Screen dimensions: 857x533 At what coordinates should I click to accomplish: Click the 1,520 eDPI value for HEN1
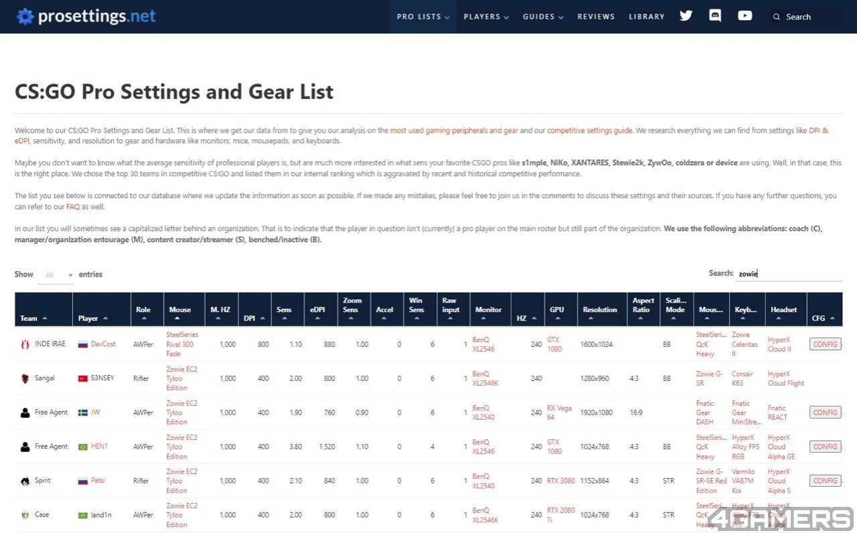(327, 447)
